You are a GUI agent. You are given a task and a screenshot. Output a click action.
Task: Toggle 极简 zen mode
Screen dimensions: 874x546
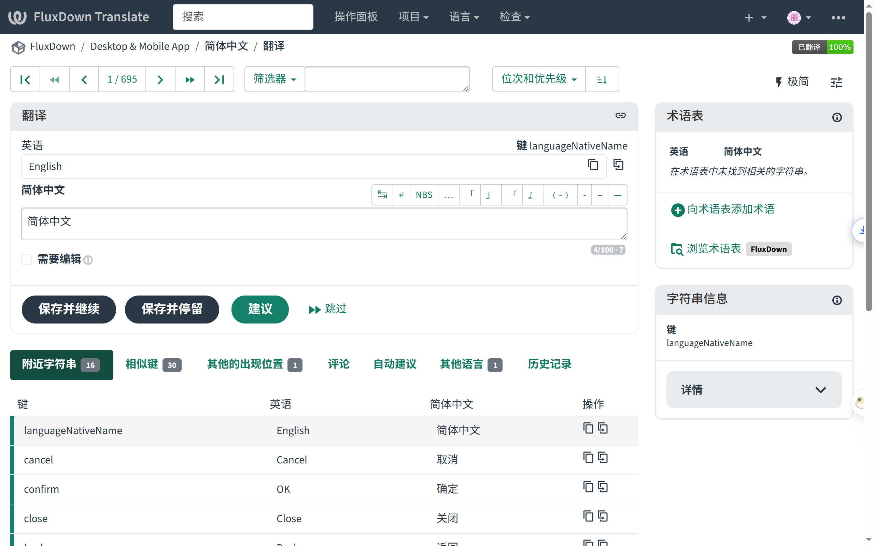[792, 82]
